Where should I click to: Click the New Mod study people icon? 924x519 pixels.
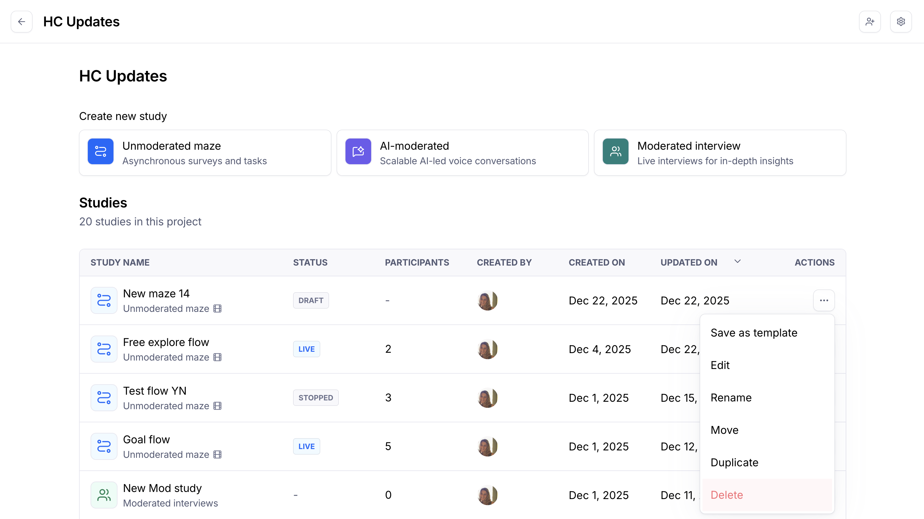[x=104, y=495]
